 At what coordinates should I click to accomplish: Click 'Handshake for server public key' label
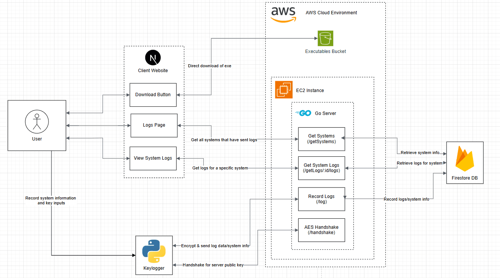click(x=213, y=265)
